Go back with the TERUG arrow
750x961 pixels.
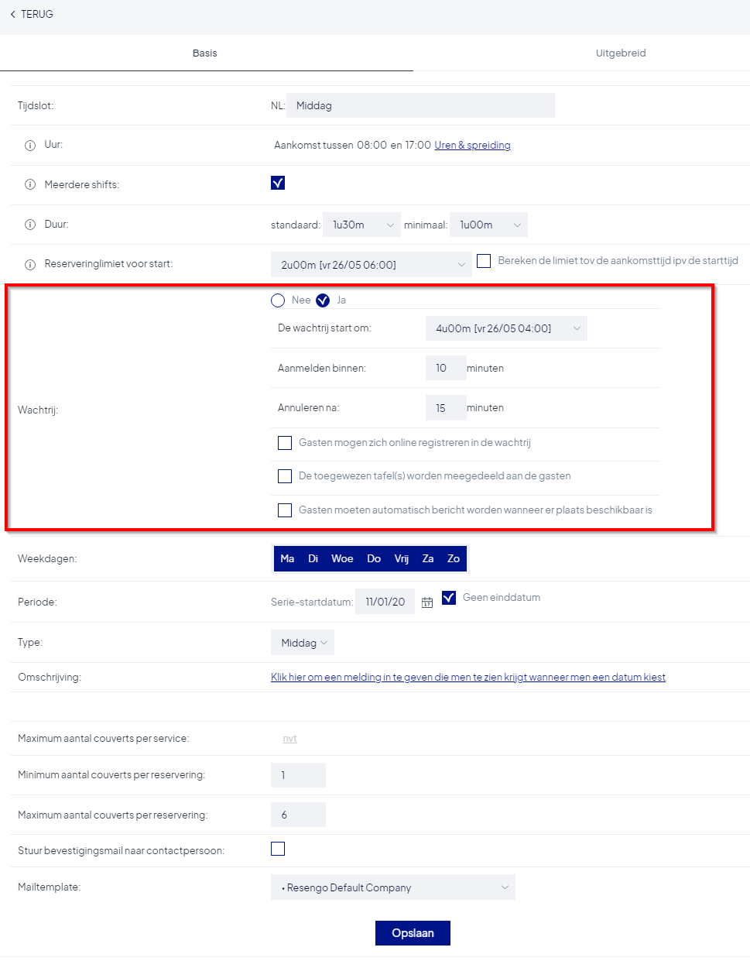pos(12,14)
